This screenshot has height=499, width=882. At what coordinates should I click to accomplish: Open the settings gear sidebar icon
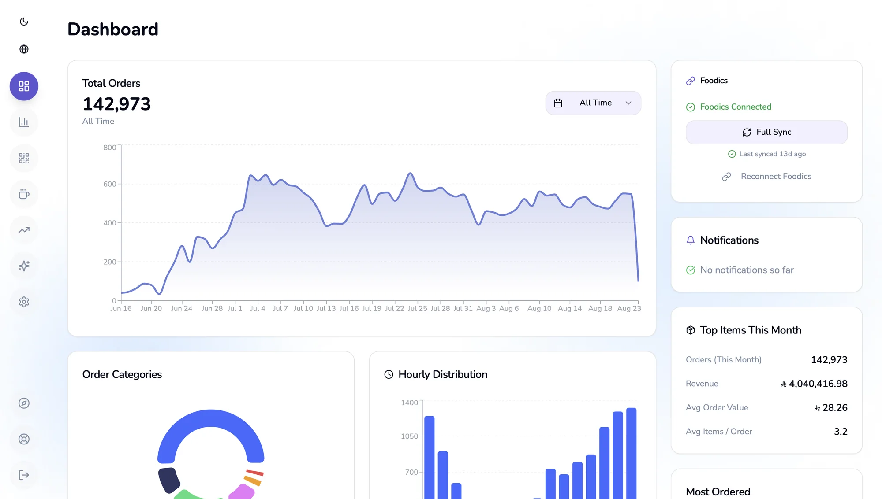coord(24,302)
